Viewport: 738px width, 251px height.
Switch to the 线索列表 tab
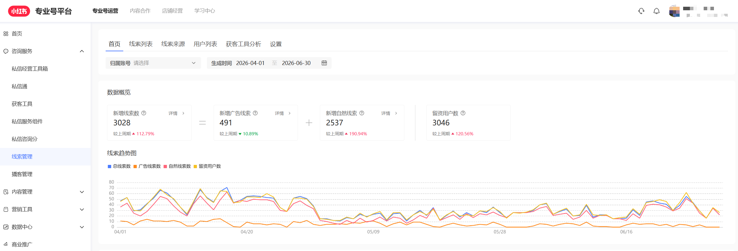[x=141, y=44]
